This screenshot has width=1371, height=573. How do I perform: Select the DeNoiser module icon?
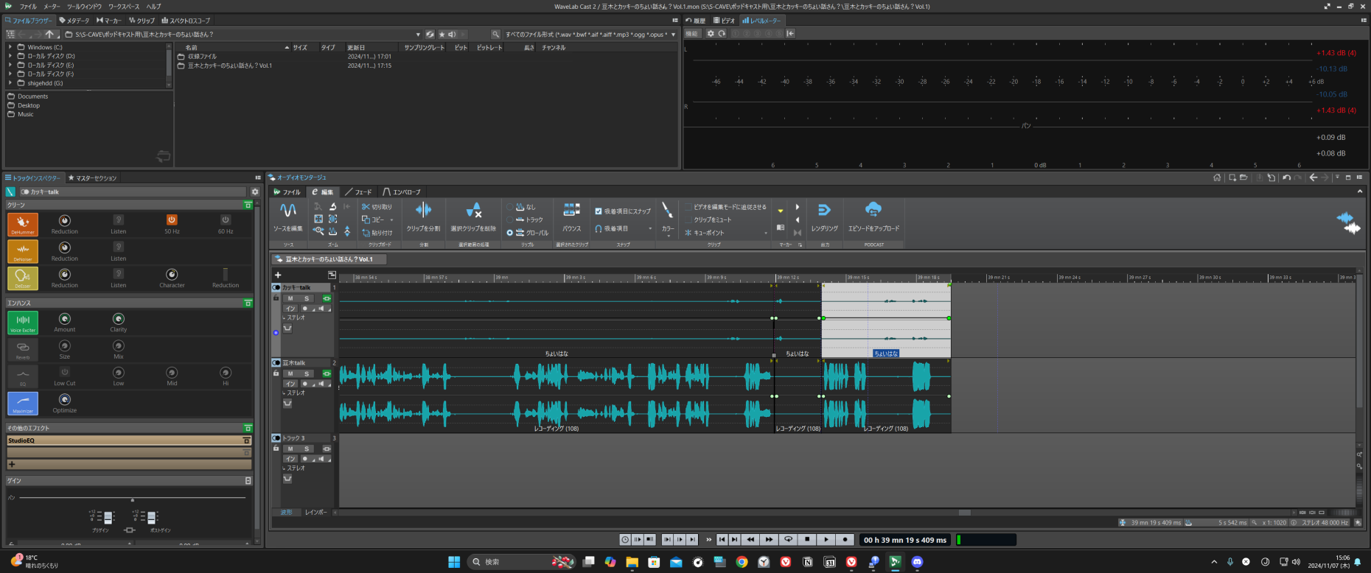pos(23,251)
